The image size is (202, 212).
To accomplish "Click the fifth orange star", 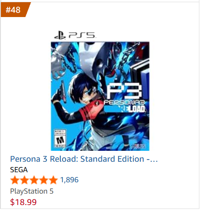I will tap(53, 180).
